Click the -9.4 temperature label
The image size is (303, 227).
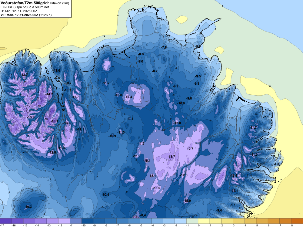(x=219, y=211)
